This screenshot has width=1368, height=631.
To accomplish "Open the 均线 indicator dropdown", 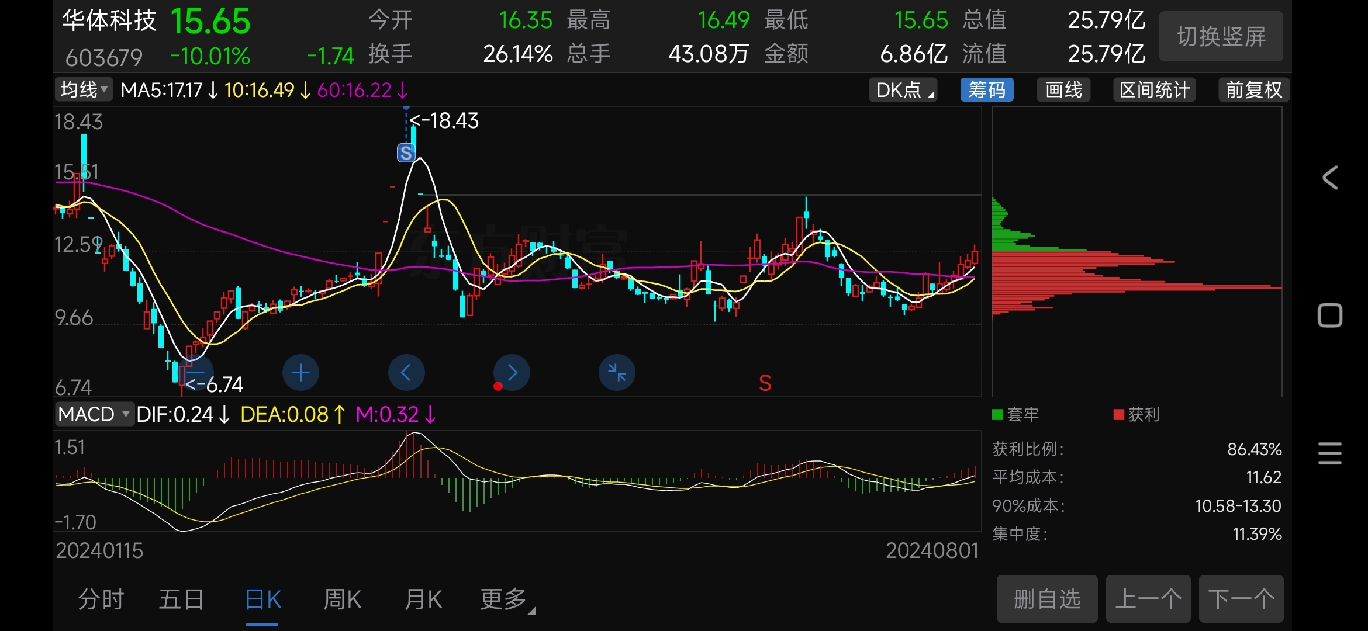I will click(84, 90).
